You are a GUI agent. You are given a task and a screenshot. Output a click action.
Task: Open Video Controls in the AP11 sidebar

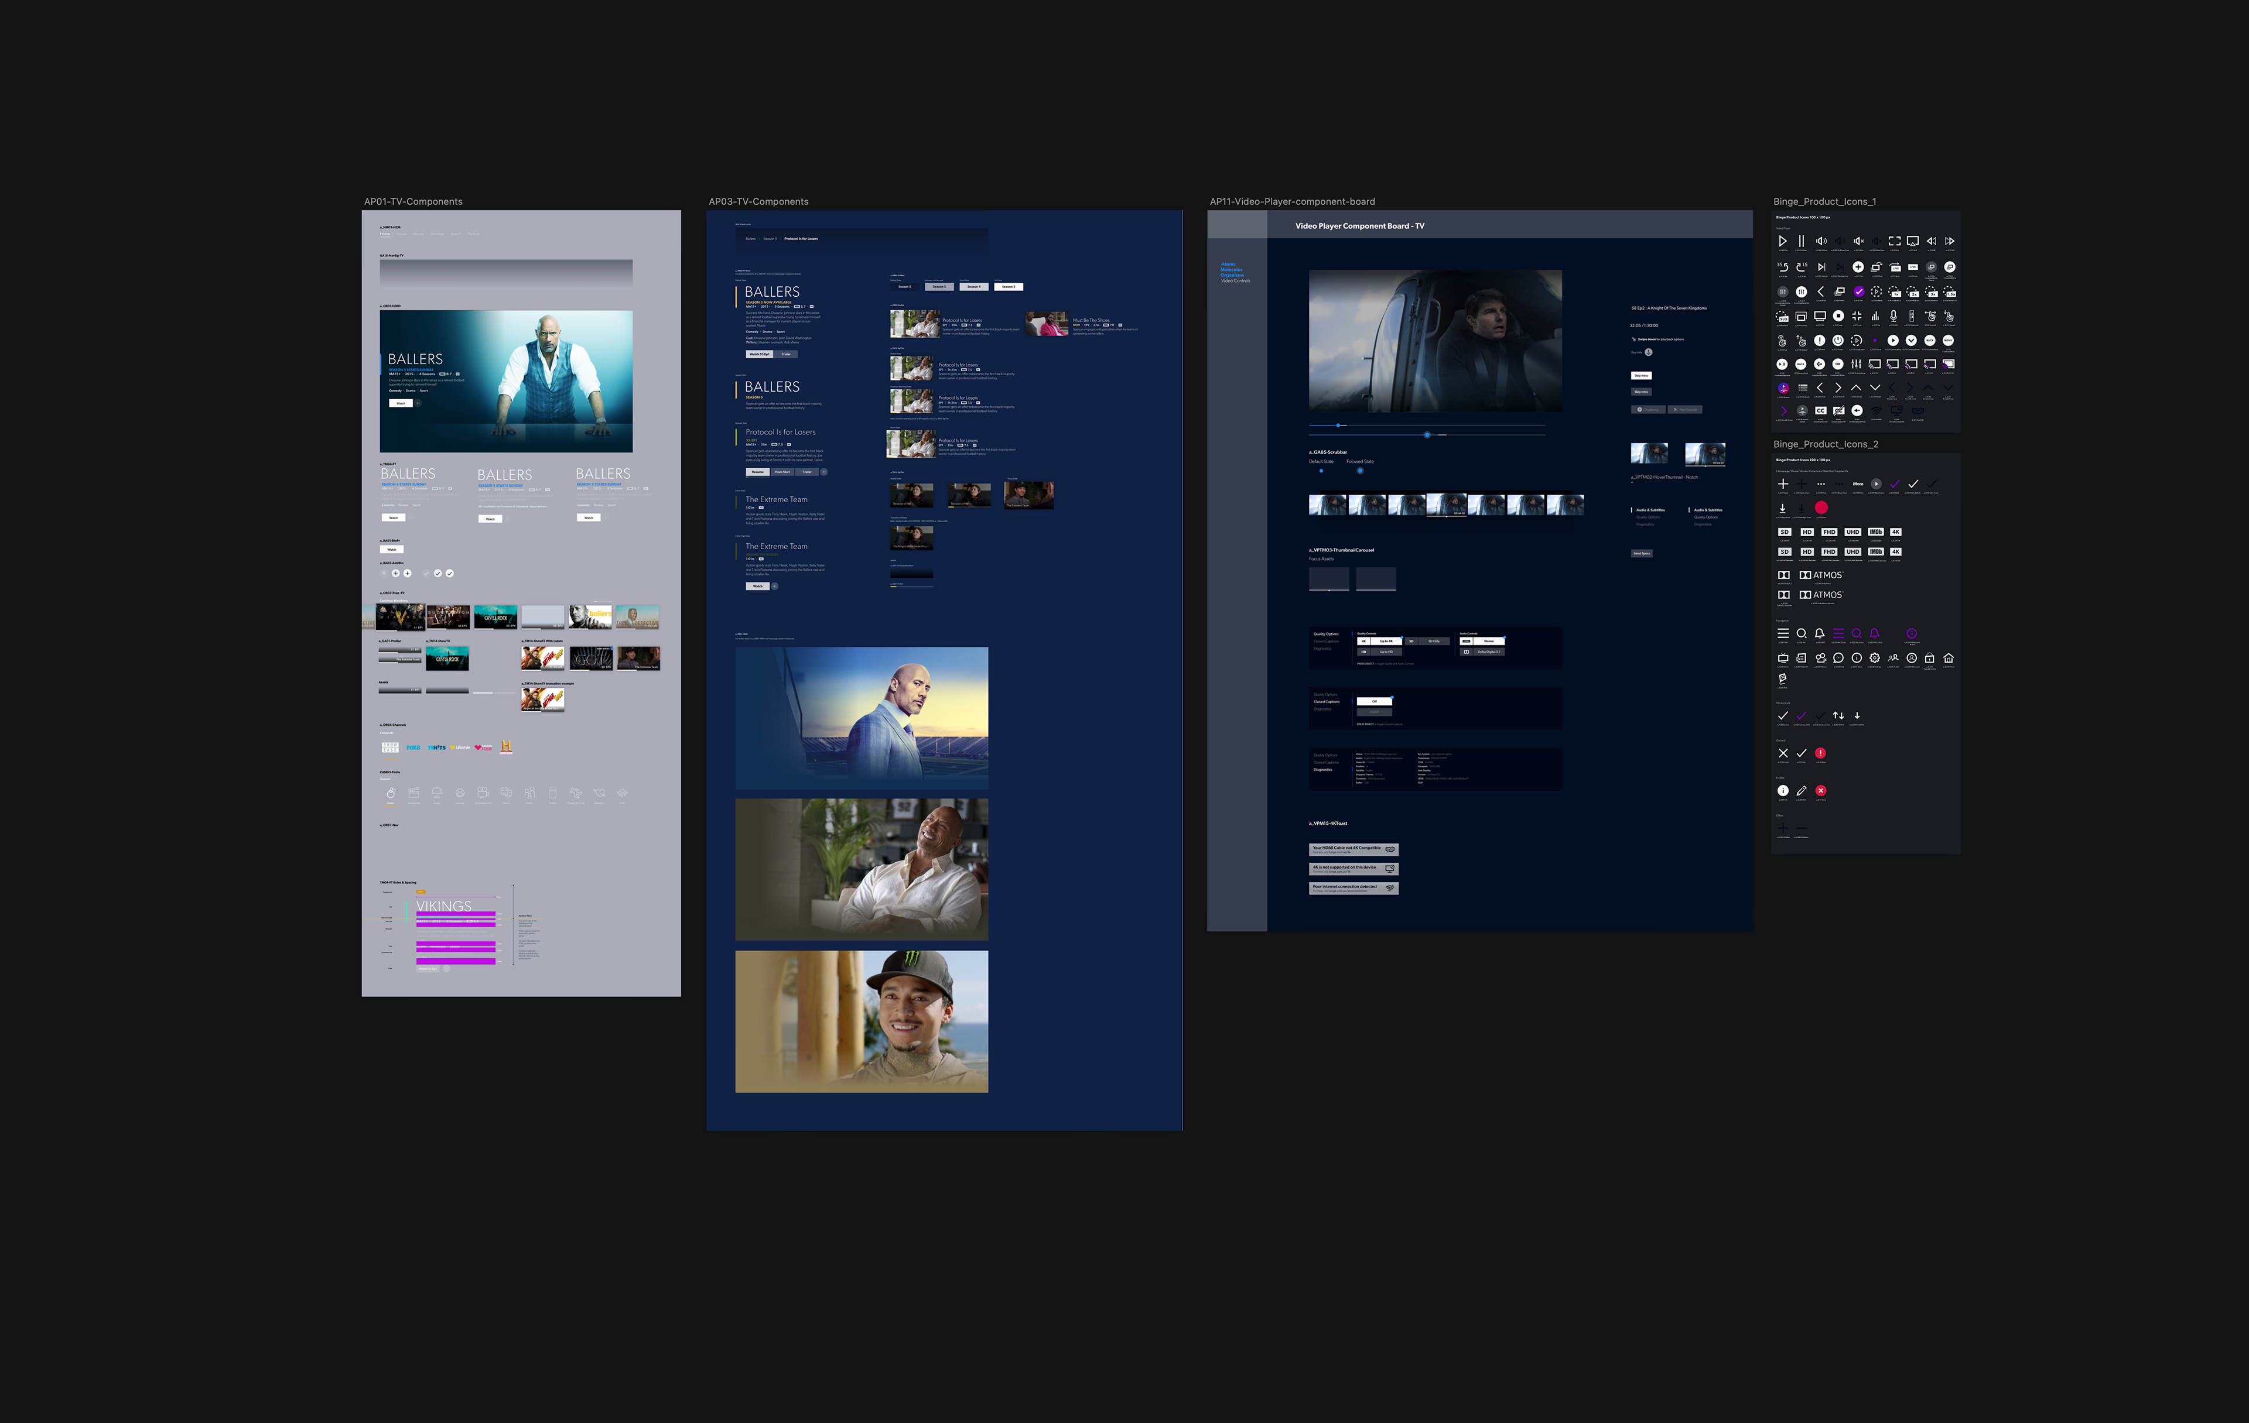click(x=1235, y=280)
